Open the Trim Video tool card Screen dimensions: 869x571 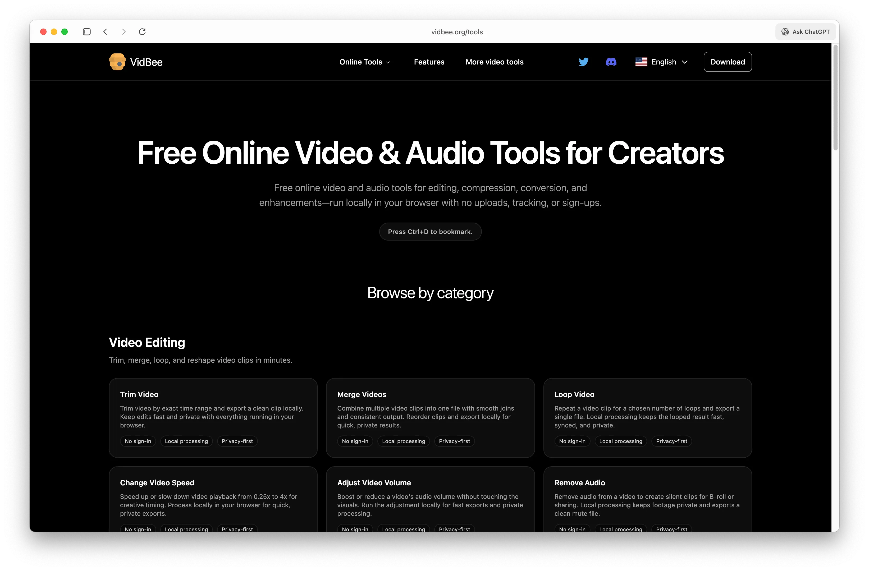coord(213,418)
